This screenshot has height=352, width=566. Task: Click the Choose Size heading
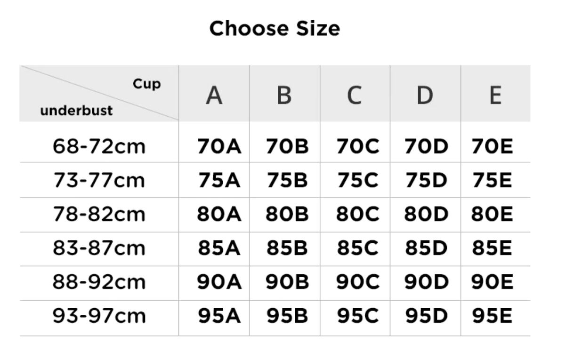click(x=275, y=28)
